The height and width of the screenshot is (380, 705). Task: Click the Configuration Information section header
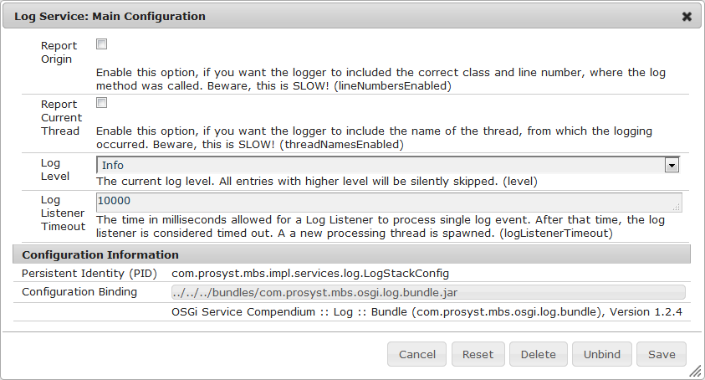[100, 254]
